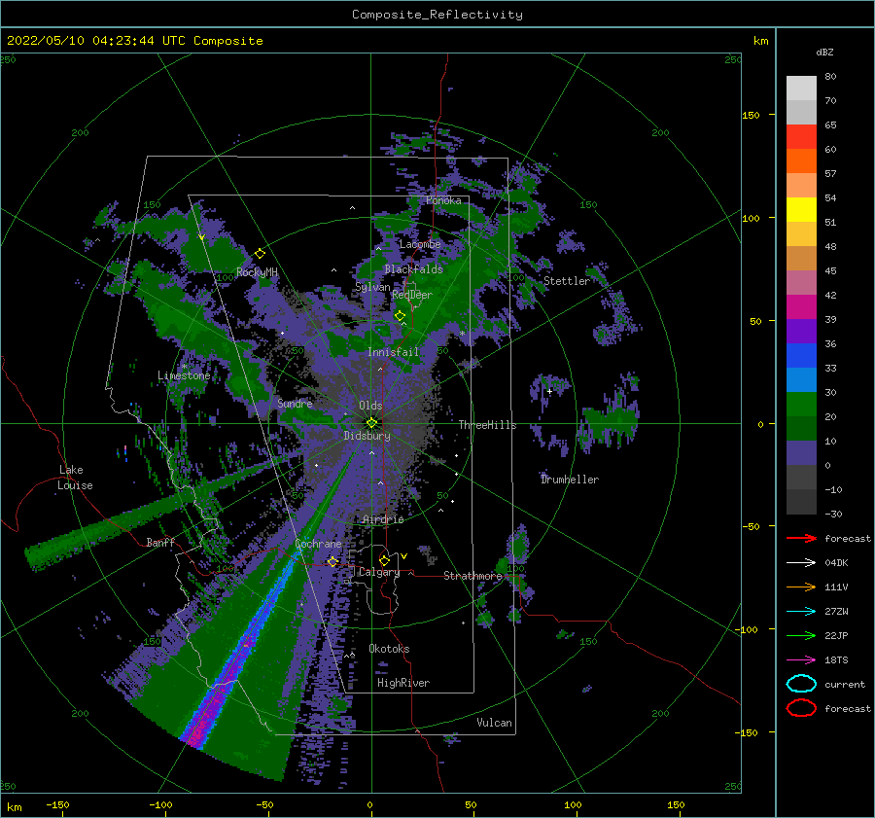Click the RedDeer city label
Image resolution: width=875 pixels, height=818 pixels.
(412, 295)
